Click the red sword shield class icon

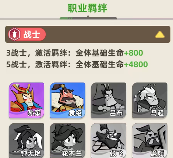pyautogui.click(x=14, y=34)
